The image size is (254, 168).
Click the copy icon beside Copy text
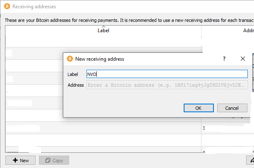coord(48,160)
